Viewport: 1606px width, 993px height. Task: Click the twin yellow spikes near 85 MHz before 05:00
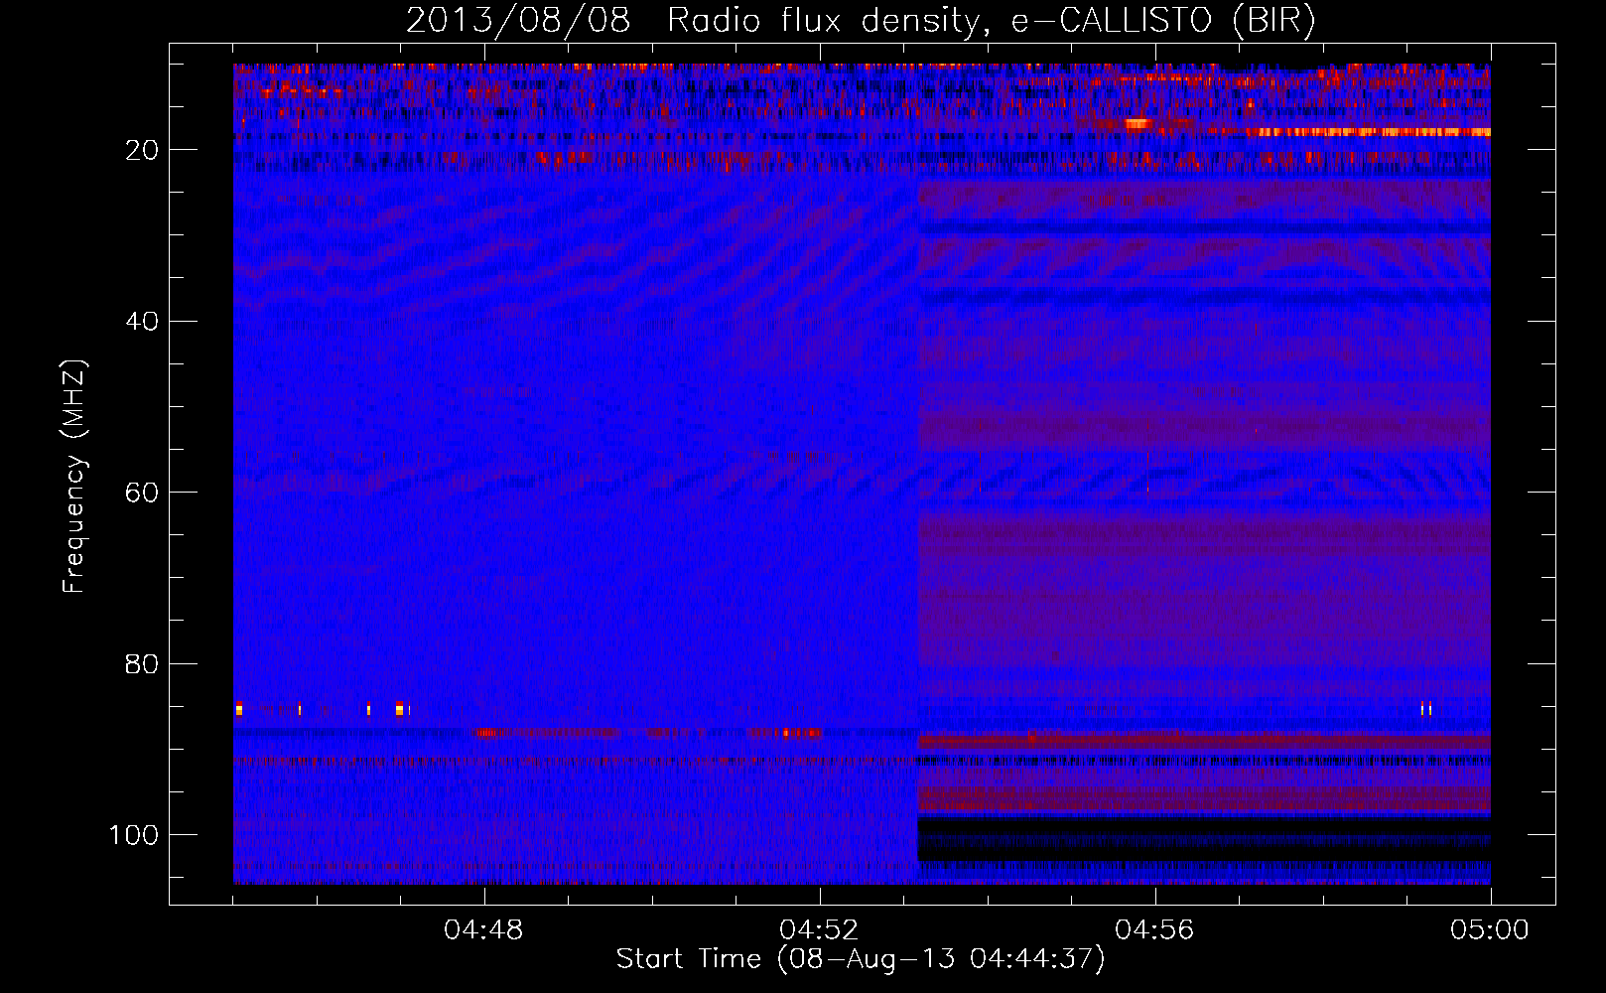[1426, 708]
